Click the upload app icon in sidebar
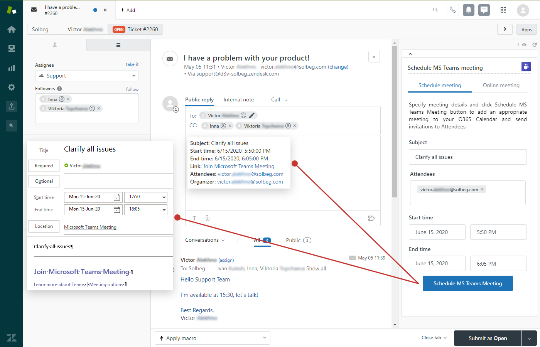Viewport: 540px width, 347px height. click(x=12, y=106)
